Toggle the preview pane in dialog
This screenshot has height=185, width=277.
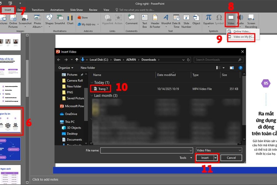(x=231, y=68)
